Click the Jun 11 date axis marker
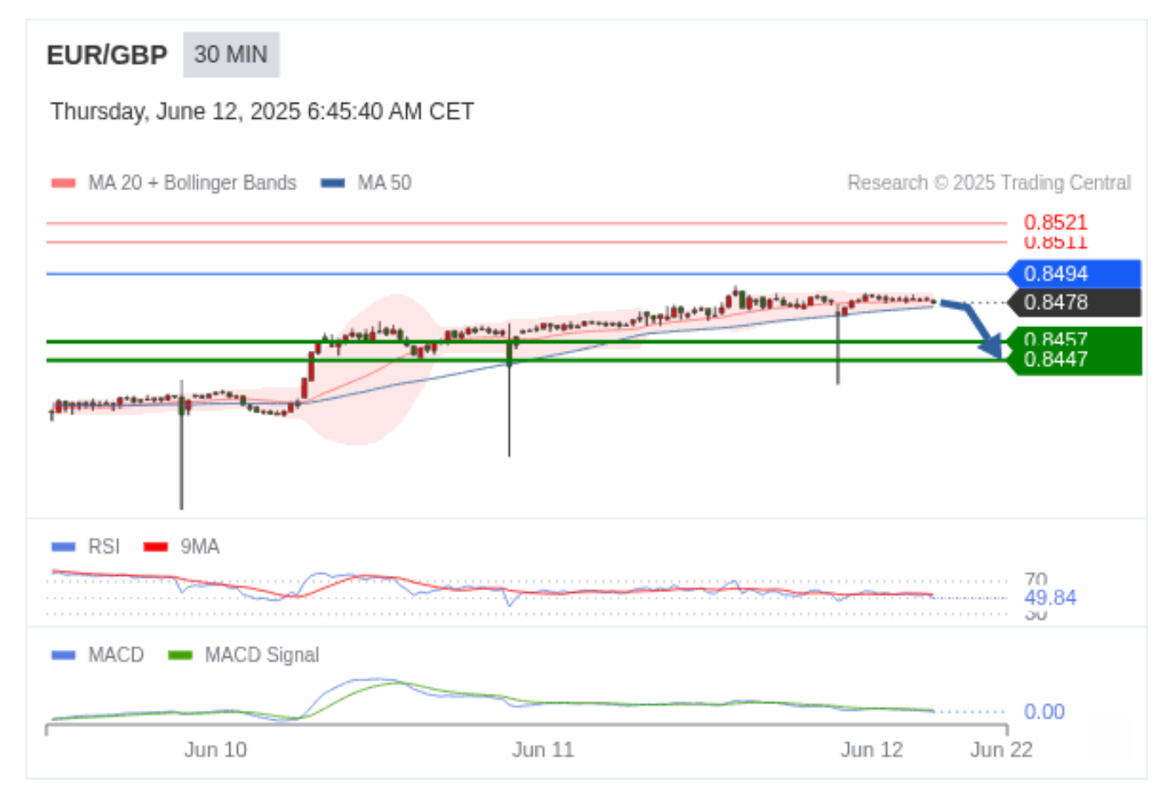Viewport: 1176px width, 812px height. pyautogui.click(x=543, y=750)
